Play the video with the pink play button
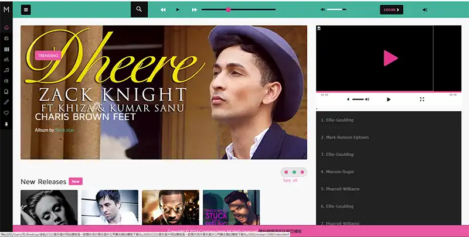 pyautogui.click(x=390, y=58)
